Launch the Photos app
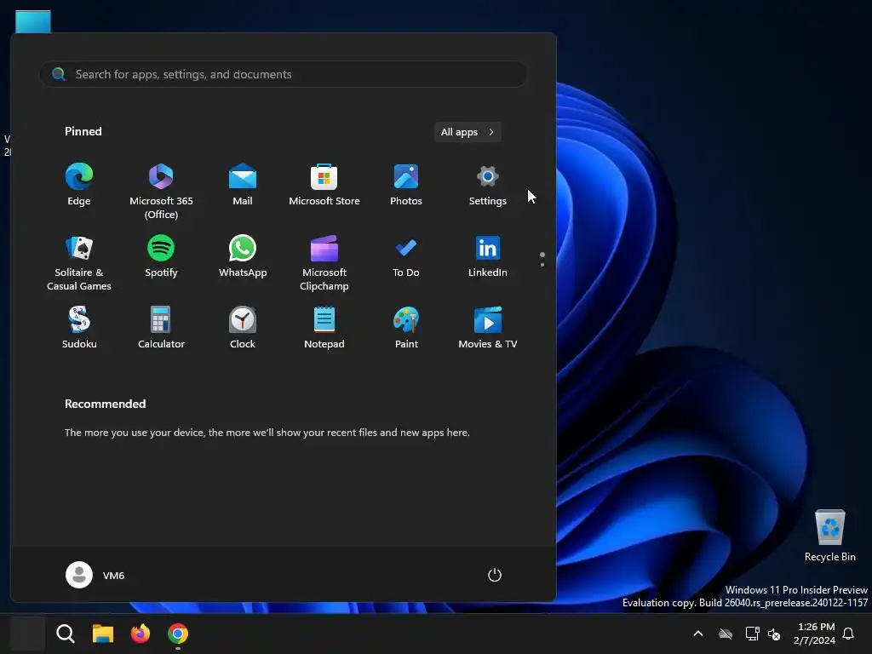 (x=406, y=186)
